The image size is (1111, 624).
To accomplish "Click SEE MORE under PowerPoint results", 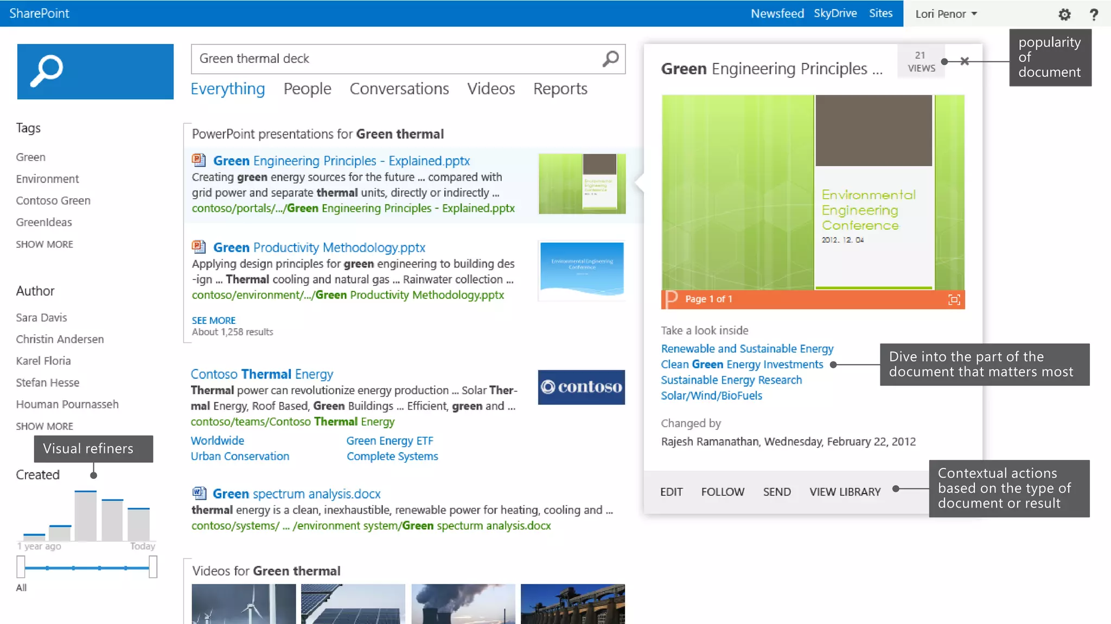I will pyautogui.click(x=213, y=320).
